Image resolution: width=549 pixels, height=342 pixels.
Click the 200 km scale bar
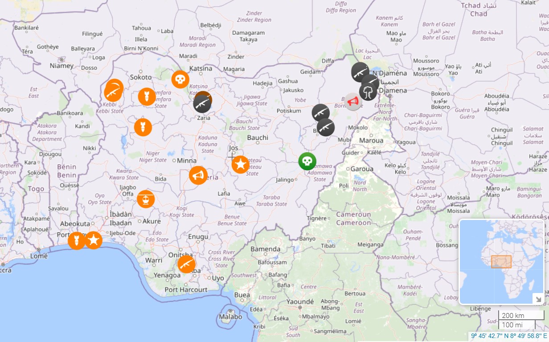pos(517,316)
